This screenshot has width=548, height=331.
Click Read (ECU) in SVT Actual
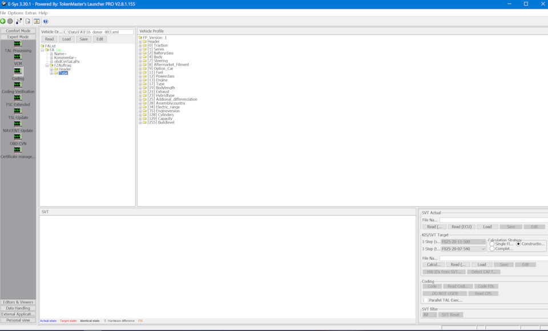coord(461,227)
